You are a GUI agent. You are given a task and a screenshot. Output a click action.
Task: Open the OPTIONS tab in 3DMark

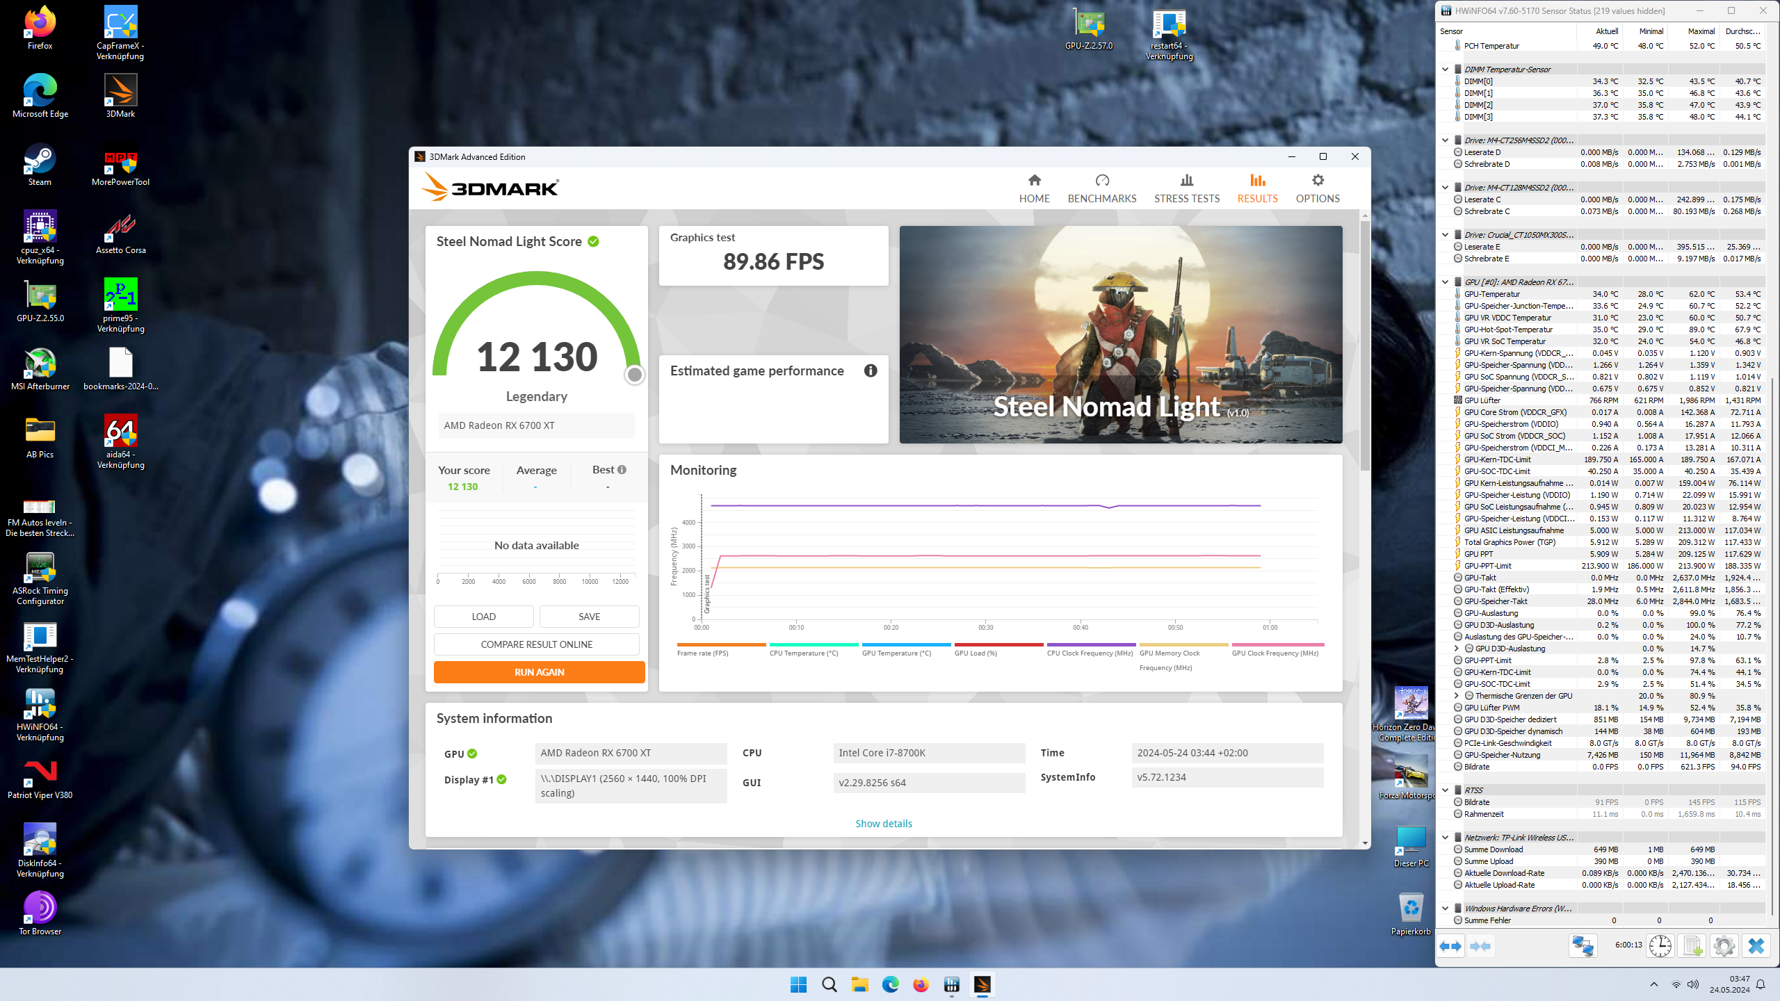(1317, 188)
